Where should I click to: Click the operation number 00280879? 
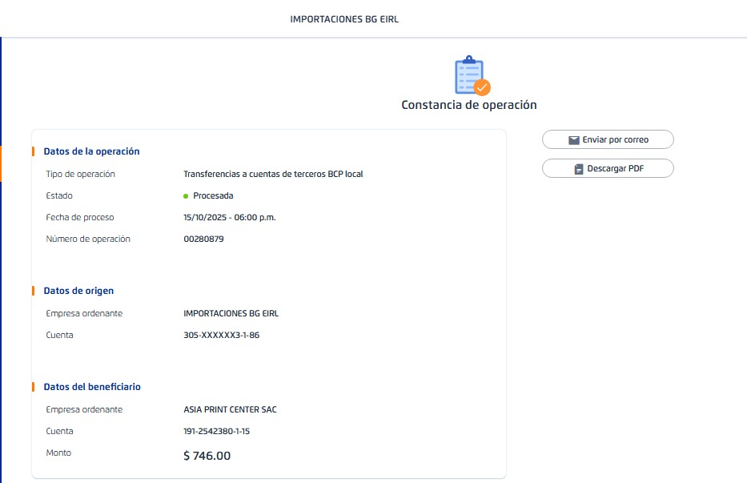(x=203, y=239)
